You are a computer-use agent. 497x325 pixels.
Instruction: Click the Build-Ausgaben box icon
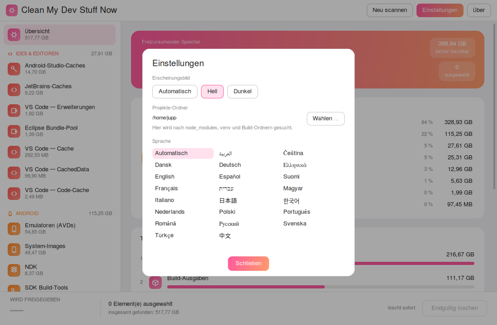(155, 283)
